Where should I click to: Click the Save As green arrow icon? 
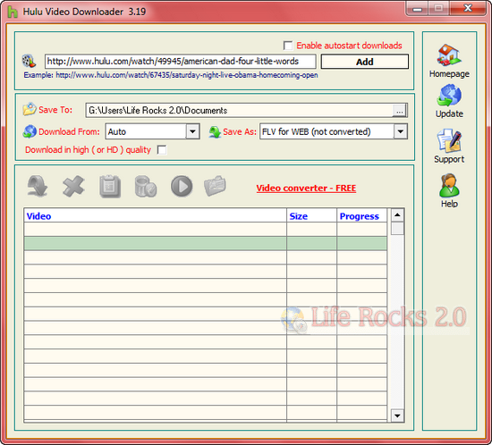click(x=215, y=131)
